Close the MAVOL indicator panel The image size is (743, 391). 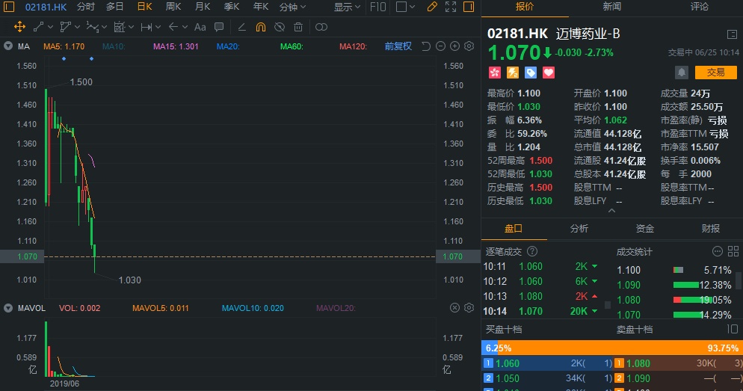[x=454, y=308]
